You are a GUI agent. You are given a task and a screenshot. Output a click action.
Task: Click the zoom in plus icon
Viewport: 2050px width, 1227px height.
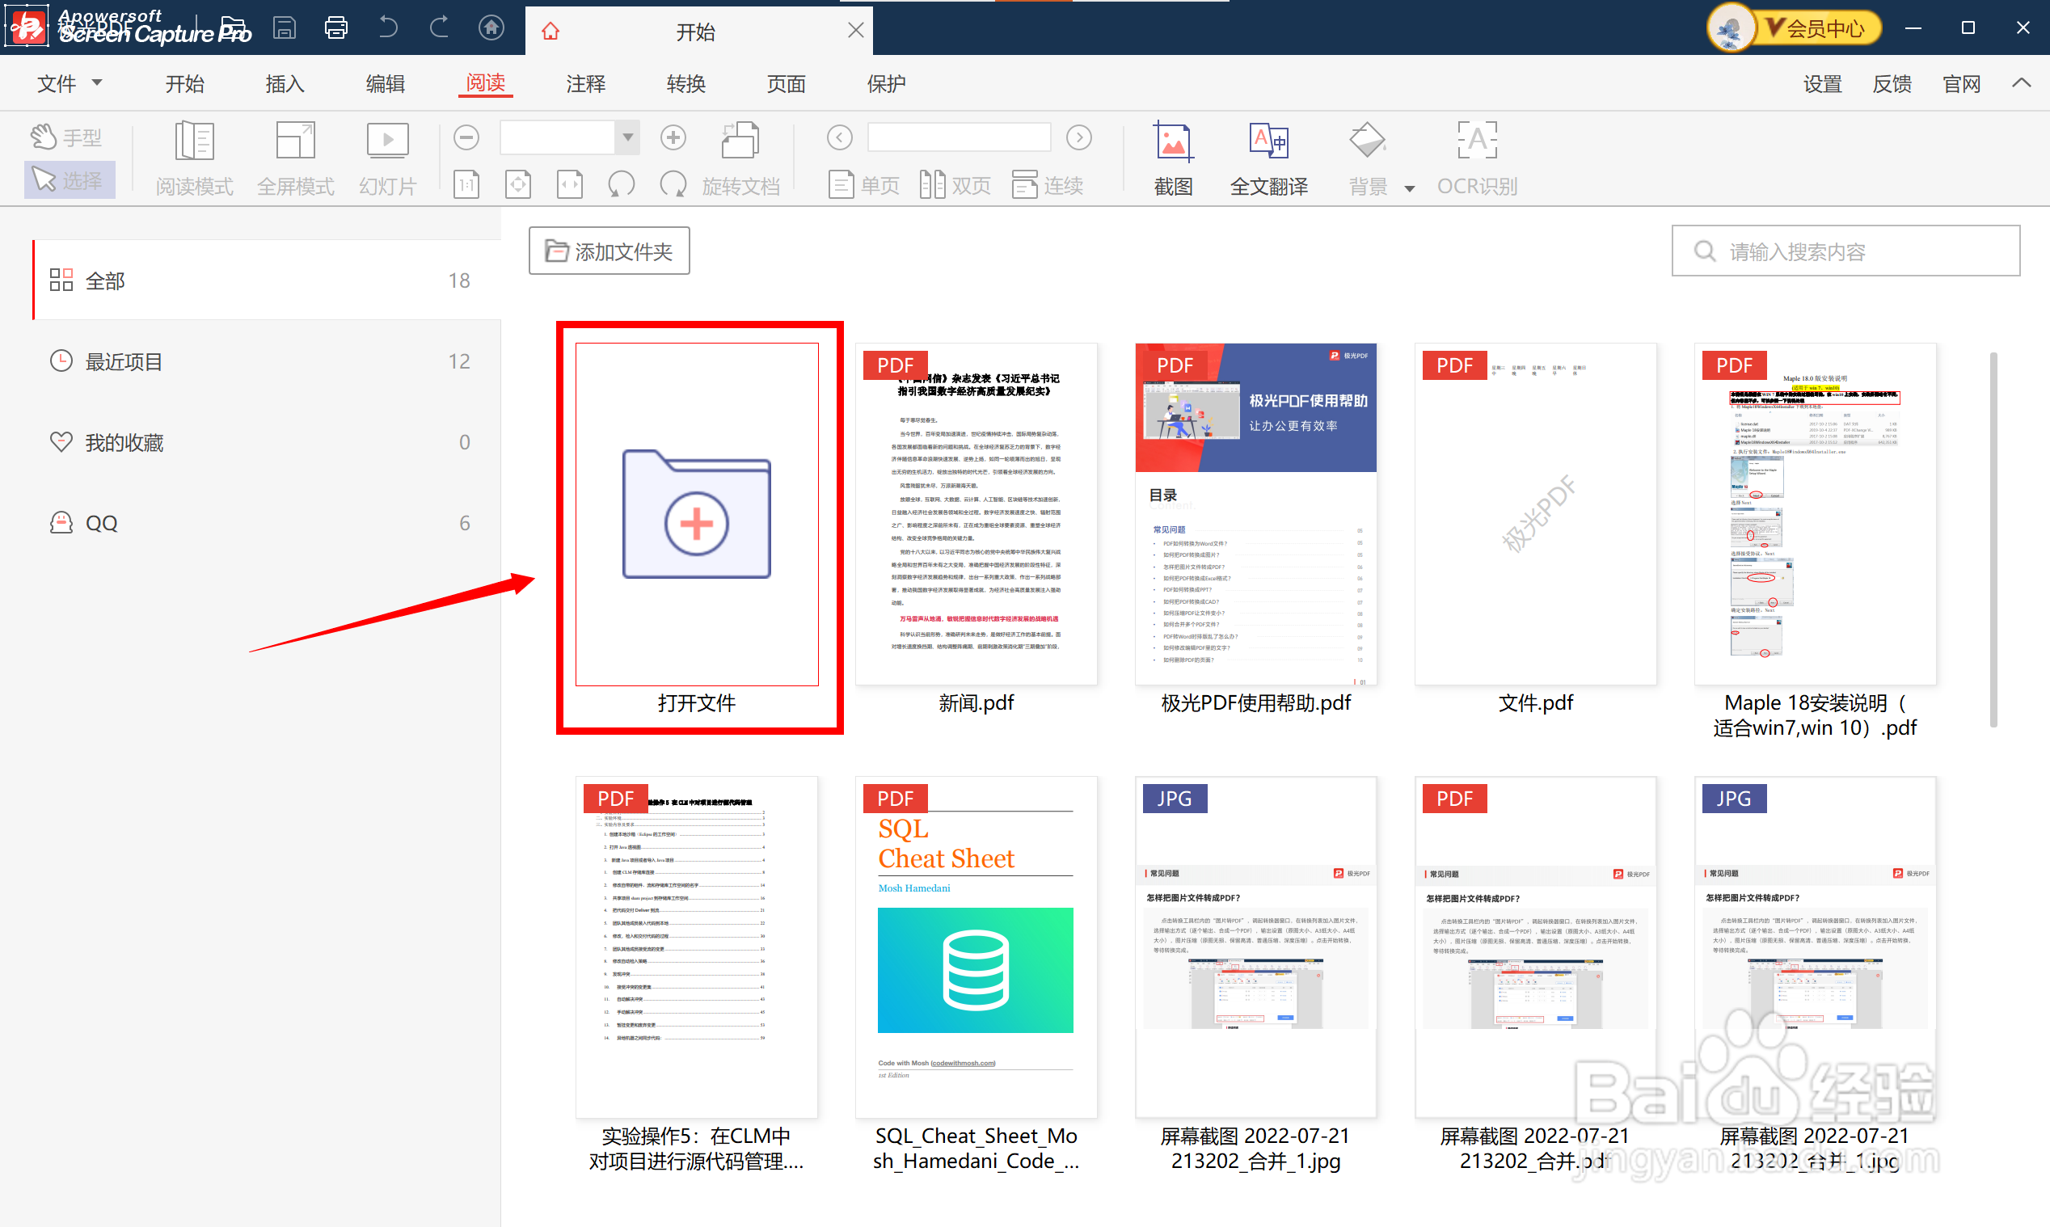[x=673, y=137]
